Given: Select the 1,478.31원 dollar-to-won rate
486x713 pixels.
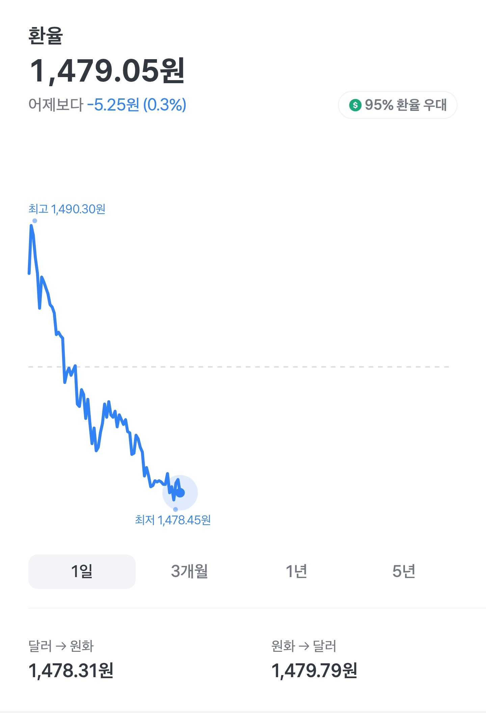Looking at the screenshot, I should pyautogui.click(x=71, y=670).
